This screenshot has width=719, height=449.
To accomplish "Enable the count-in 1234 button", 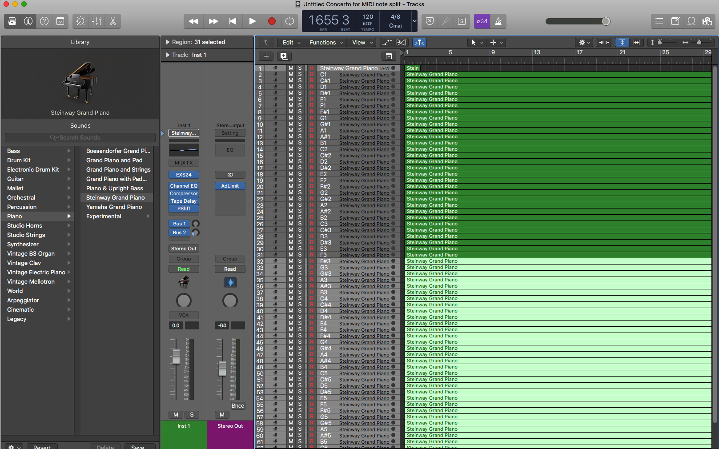I will click(x=482, y=21).
